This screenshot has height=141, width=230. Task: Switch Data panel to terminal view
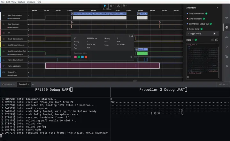click(217, 40)
